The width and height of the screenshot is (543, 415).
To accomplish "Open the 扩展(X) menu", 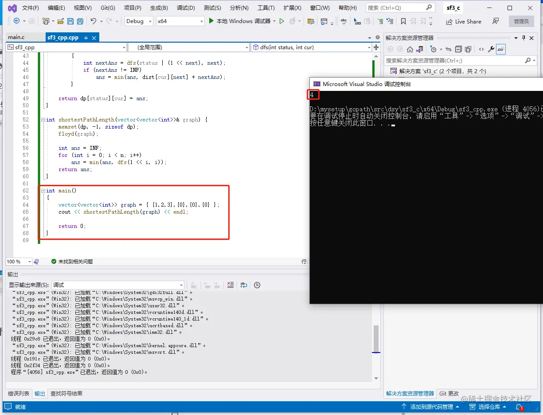I will (292, 8).
